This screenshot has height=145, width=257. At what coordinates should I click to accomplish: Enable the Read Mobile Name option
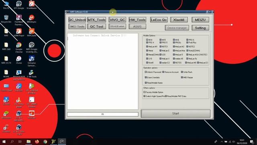(x=146, y=83)
